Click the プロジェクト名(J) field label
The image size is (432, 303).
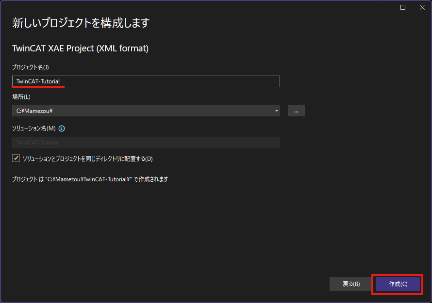point(31,67)
